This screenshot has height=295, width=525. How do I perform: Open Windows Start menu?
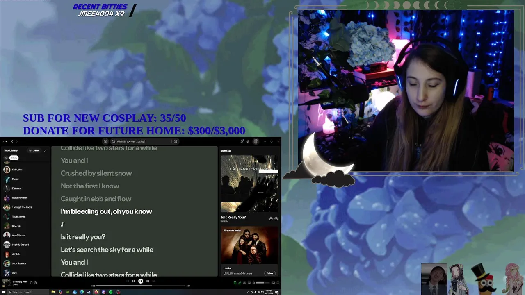(x=3, y=292)
